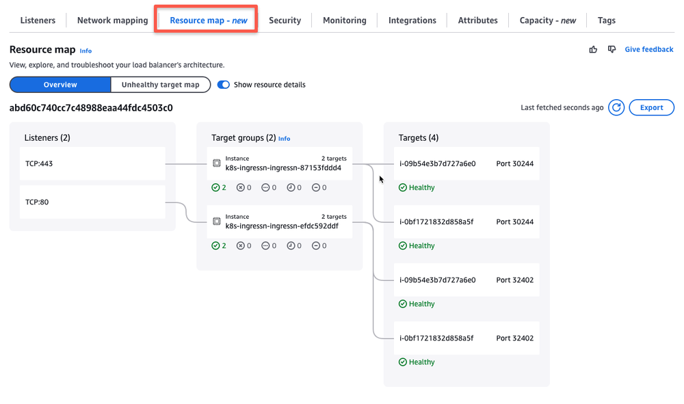Switch to the Network mapping tab

tap(111, 20)
